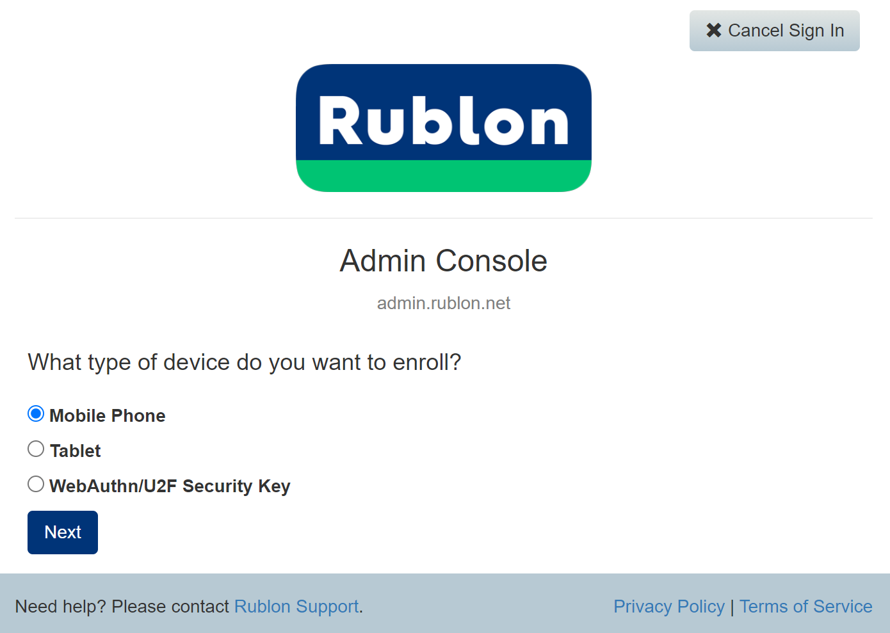The image size is (890, 633).
Task: Open the Rublon Support link
Action: [x=296, y=606]
